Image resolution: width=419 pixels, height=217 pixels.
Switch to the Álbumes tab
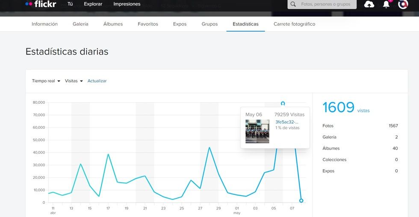point(113,24)
